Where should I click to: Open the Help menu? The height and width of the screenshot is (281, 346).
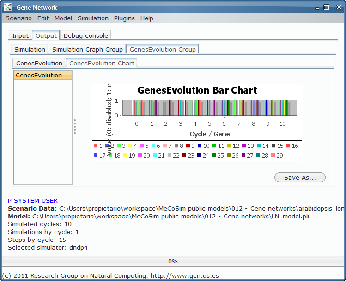147,18
